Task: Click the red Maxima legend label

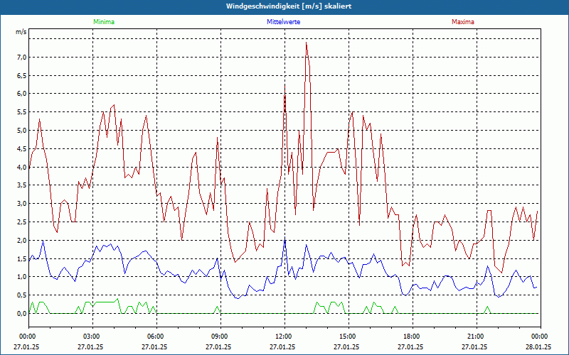Action: point(462,22)
